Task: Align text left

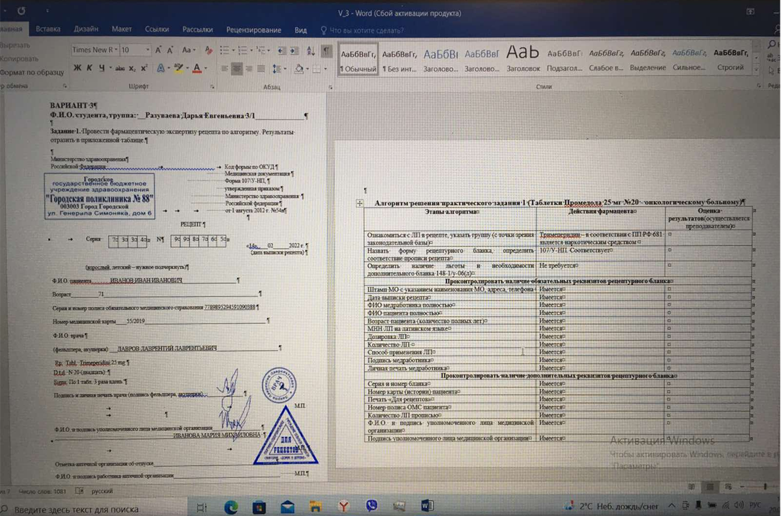Action: coord(225,68)
